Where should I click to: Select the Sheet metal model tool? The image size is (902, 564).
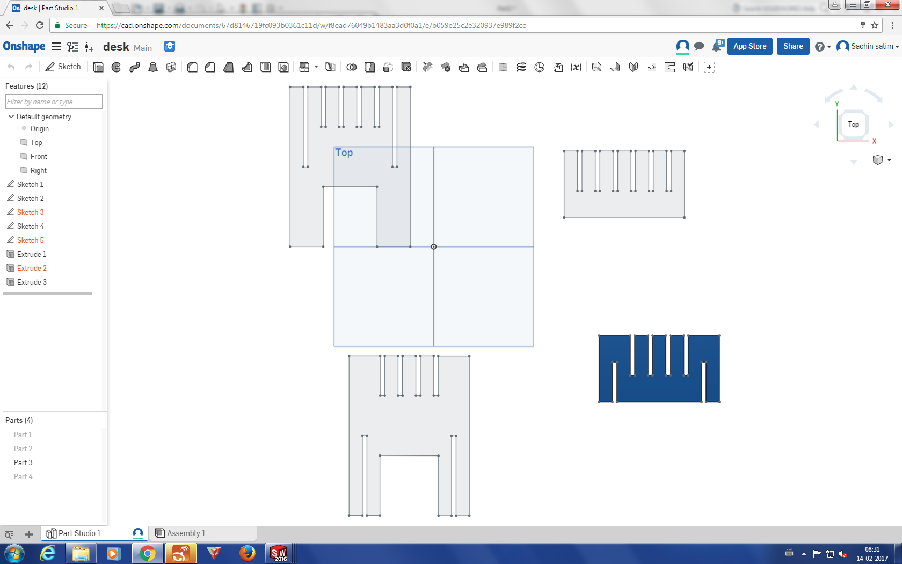click(597, 67)
